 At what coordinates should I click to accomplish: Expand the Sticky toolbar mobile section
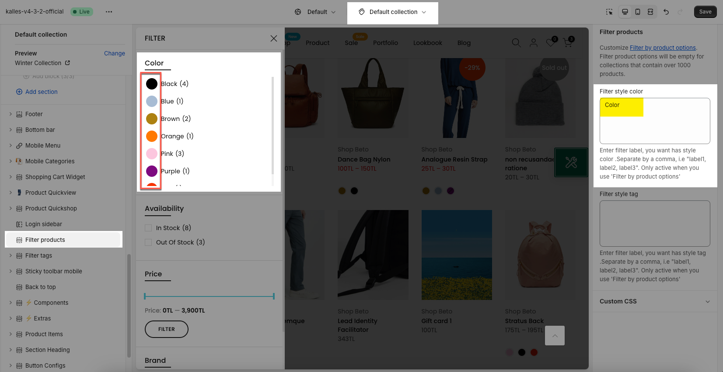(x=10, y=271)
